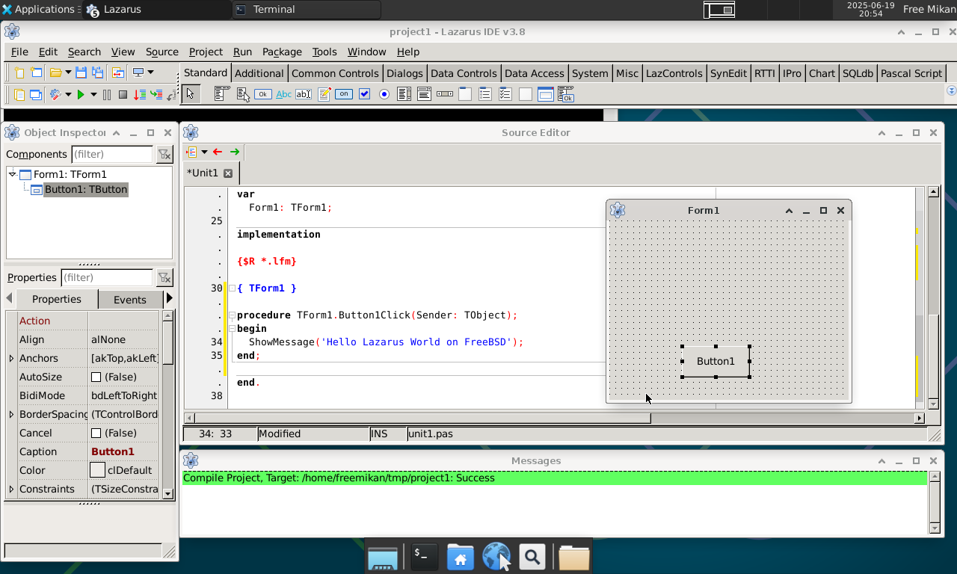Click Button1 on the Form1 designer

716,362
